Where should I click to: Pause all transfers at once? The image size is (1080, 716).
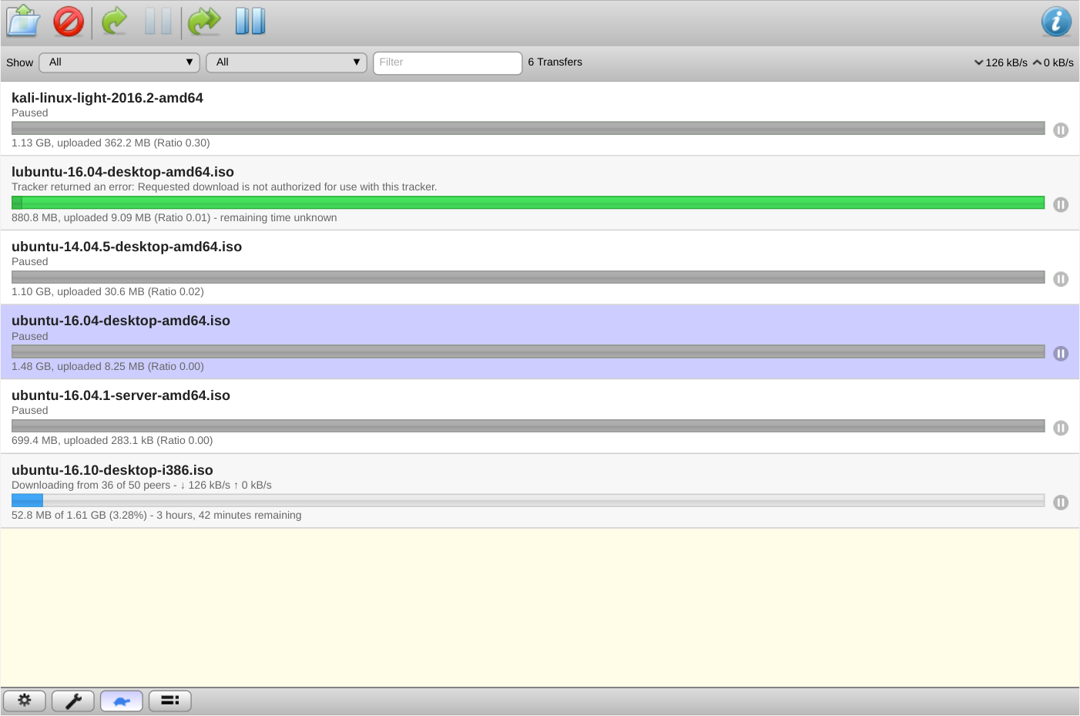(x=249, y=22)
